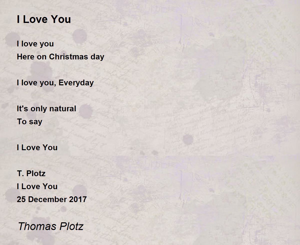
Task: Click the line "To say"
Action: [29, 122]
